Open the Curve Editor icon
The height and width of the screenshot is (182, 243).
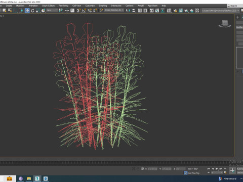click(x=157, y=11)
